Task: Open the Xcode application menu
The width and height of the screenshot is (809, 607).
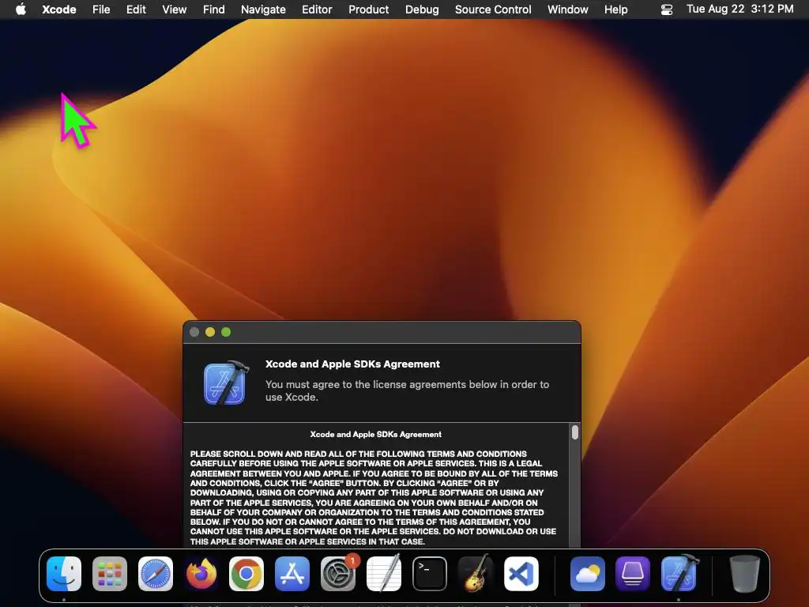Action: click(58, 9)
